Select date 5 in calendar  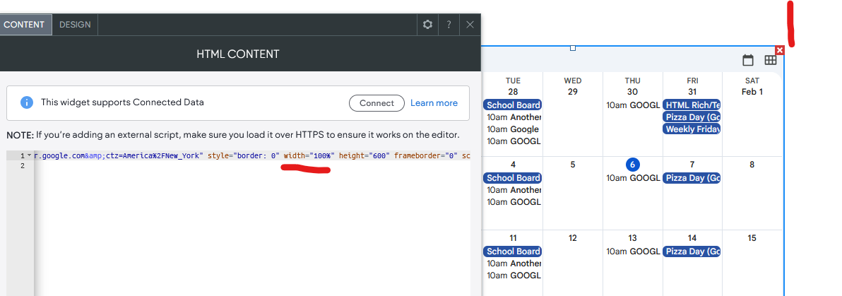(x=572, y=165)
